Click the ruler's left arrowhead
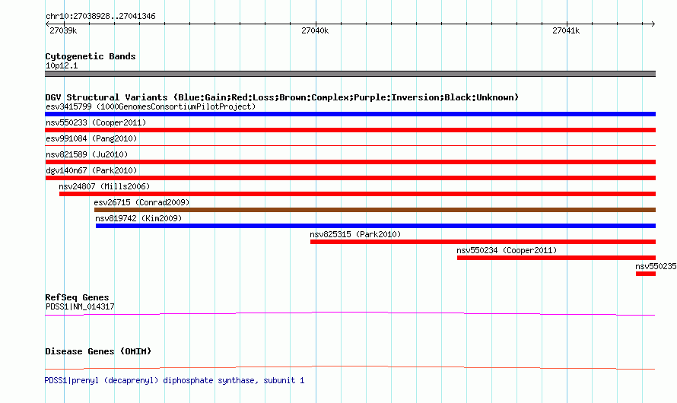Screen dimensions: 677x403 (x=47, y=24)
